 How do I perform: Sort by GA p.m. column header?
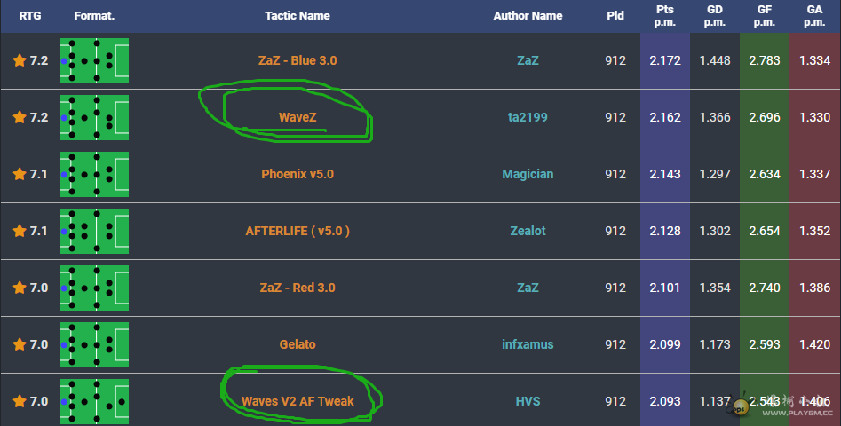point(814,16)
